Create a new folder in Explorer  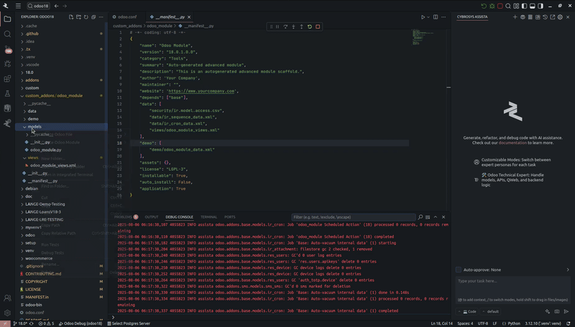pyautogui.click(x=78, y=16)
